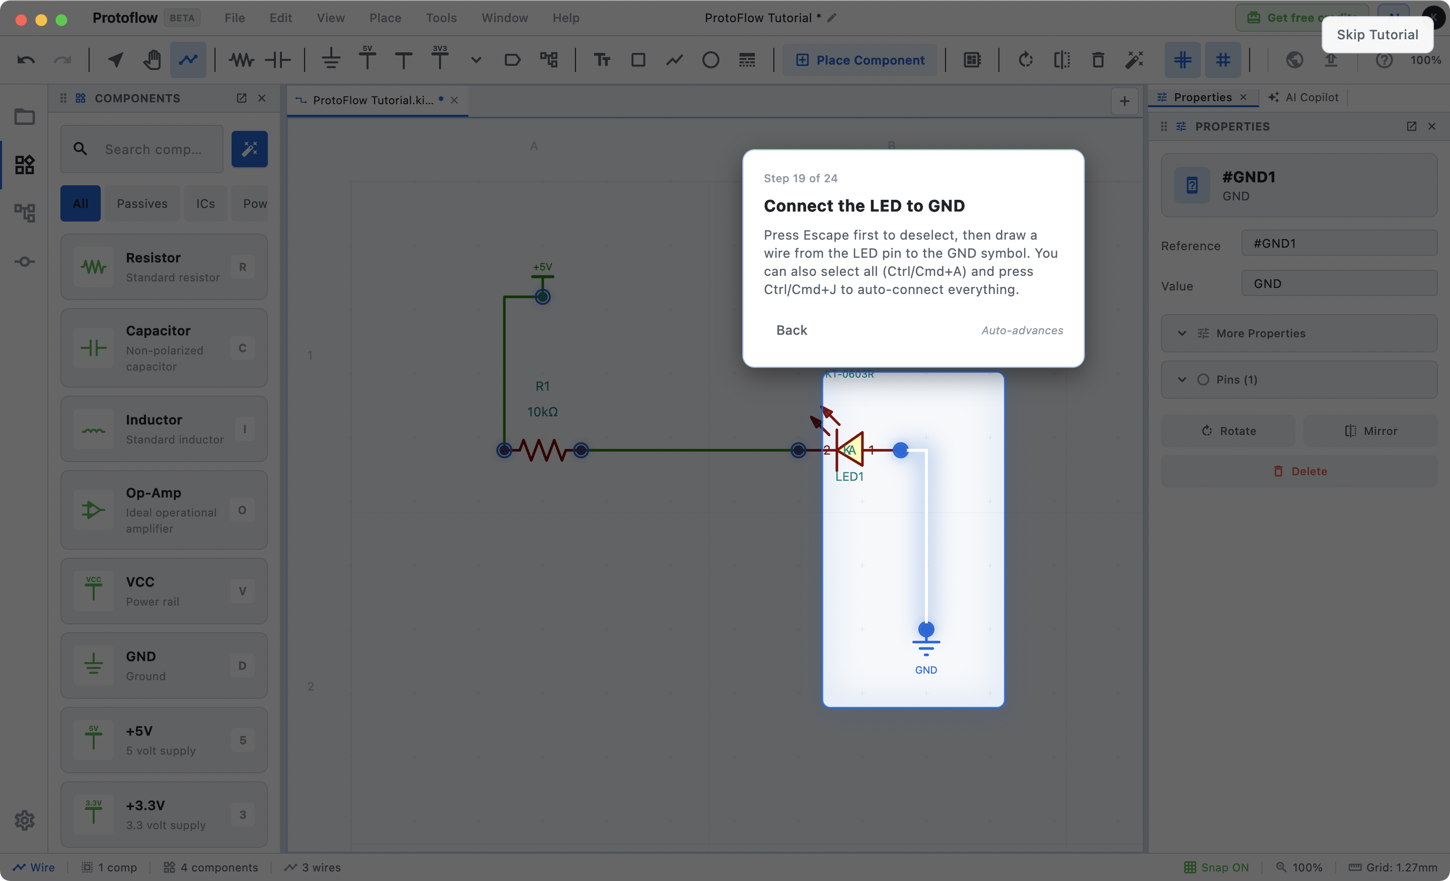Open the help question mark icon
Screen dimensions: 1450x881
(x=1384, y=60)
